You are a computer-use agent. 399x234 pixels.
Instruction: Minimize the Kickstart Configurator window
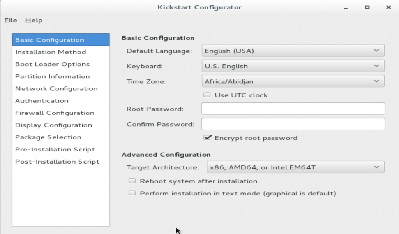(346, 8)
